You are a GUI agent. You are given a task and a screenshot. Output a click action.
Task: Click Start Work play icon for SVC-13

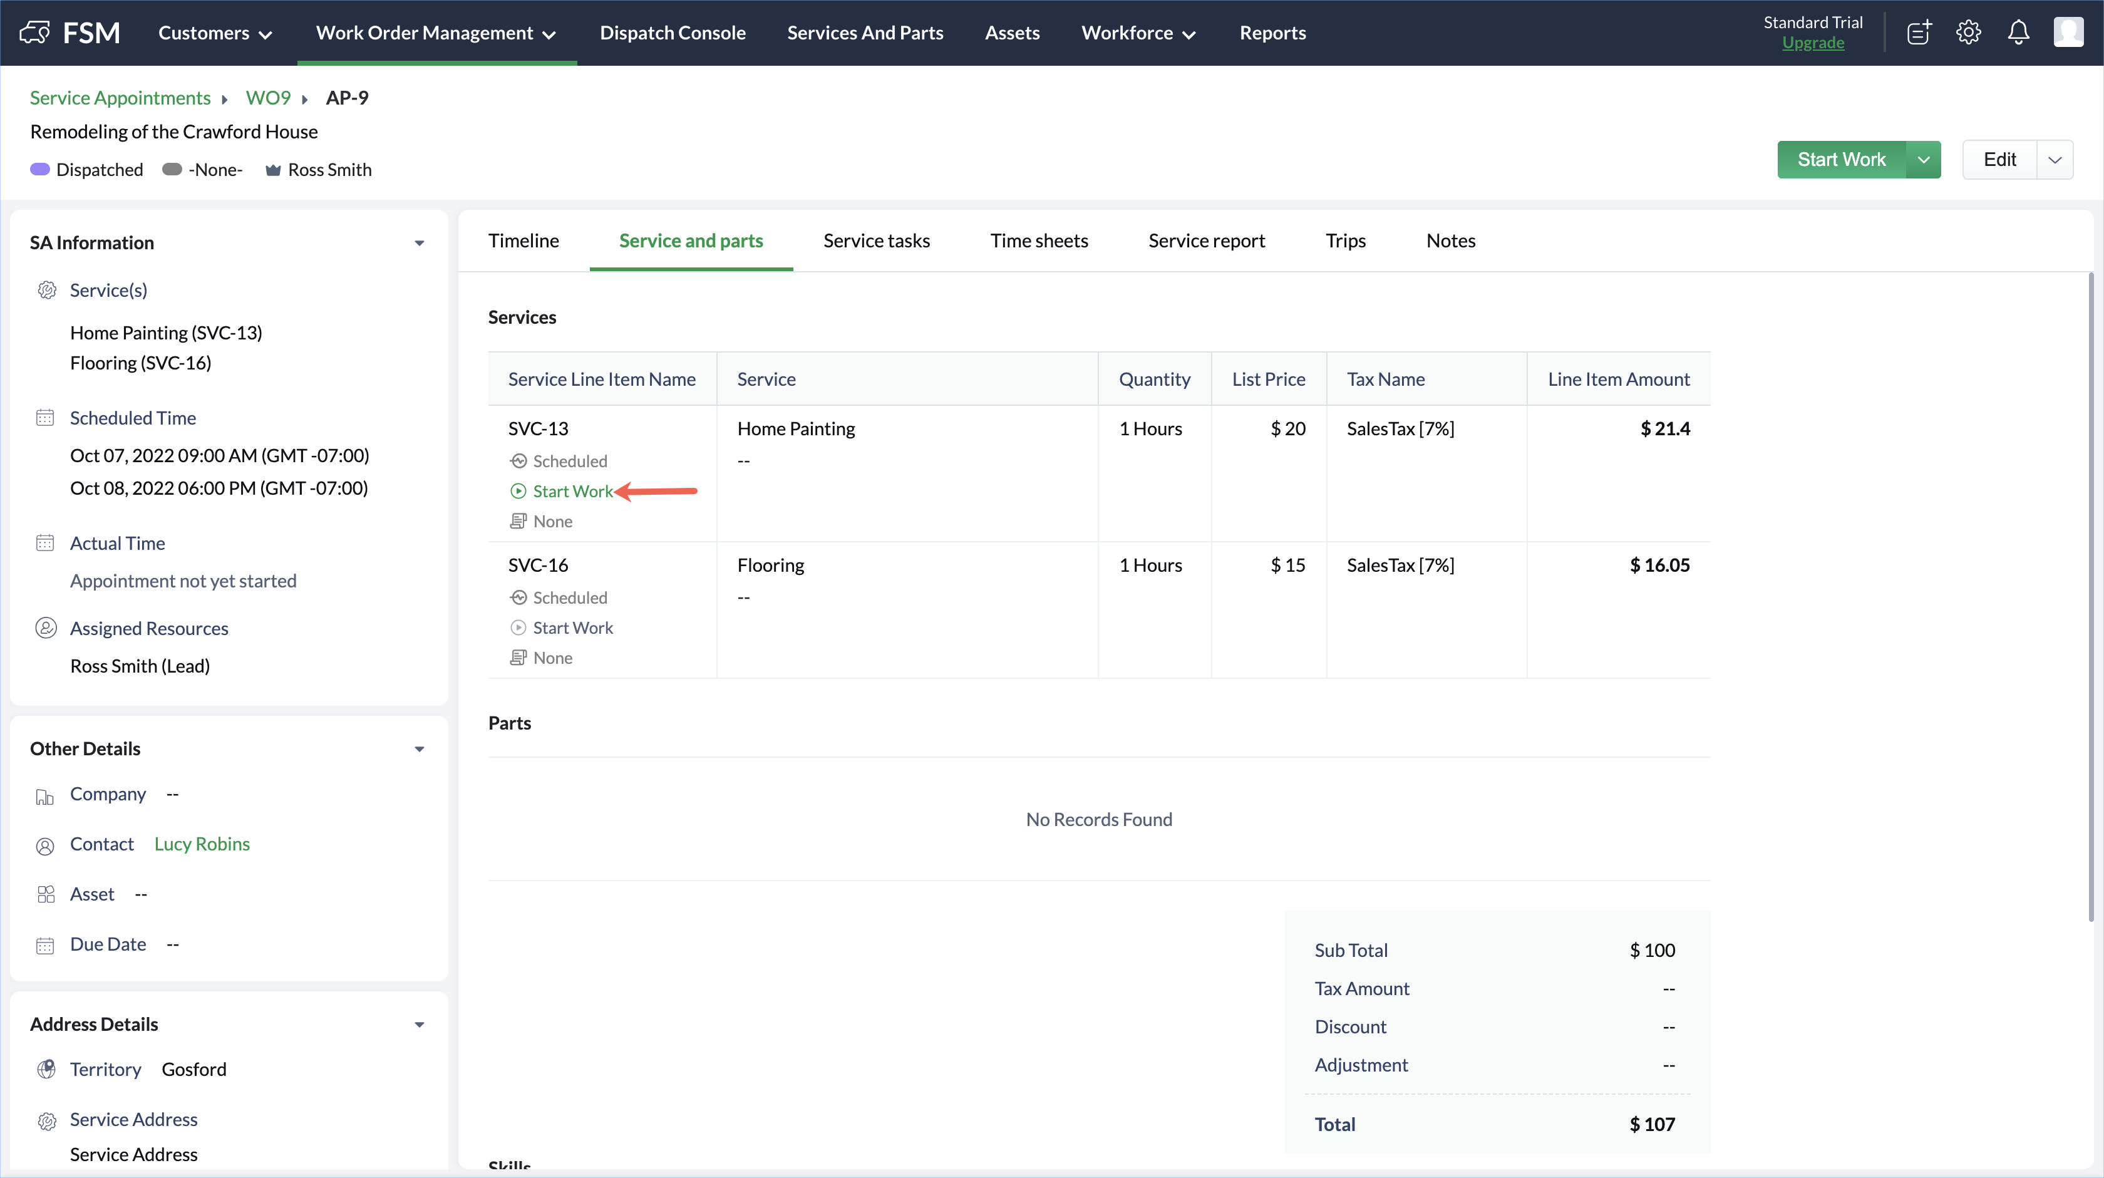tap(518, 491)
